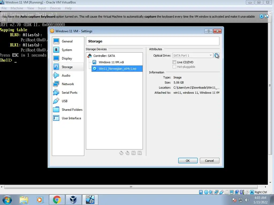This screenshot has width=274, height=205.
Task: Click the Hot-pluggable checkbox
Action: (x=174, y=66)
